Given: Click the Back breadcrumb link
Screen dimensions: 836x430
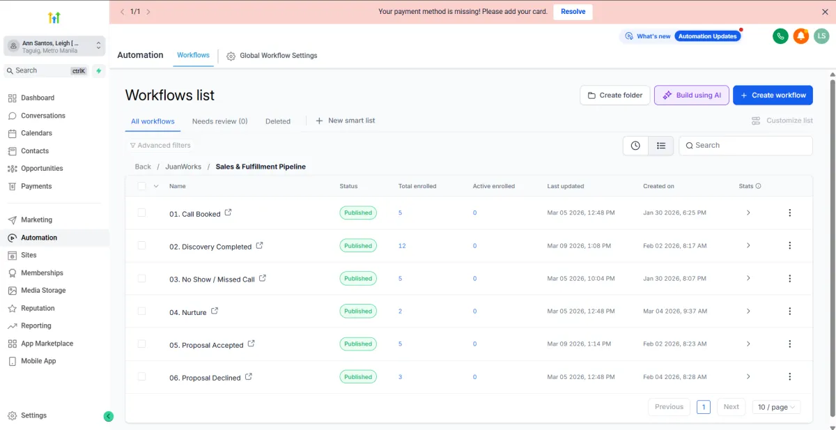Looking at the screenshot, I should [x=143, y=167].
